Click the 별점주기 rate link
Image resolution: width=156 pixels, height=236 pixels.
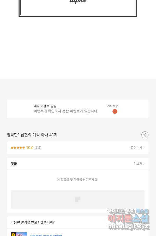[x=136, y=147]
